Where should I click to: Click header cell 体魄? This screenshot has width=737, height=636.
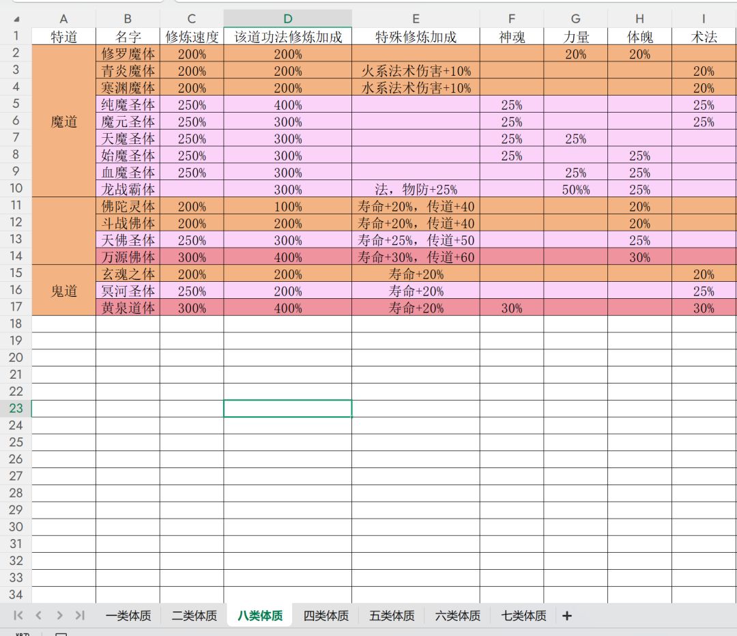[x=639, y=37]
